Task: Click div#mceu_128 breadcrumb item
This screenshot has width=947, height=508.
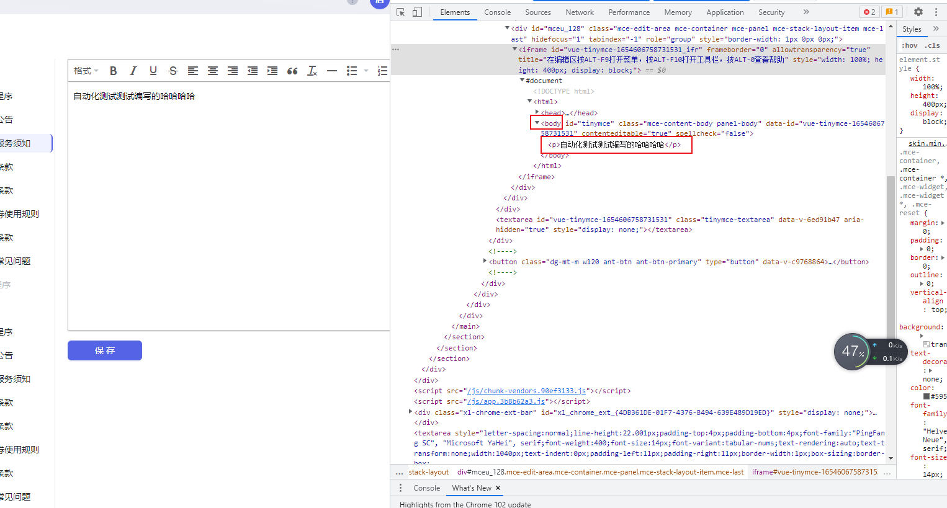Action: [x=600, y=472]
